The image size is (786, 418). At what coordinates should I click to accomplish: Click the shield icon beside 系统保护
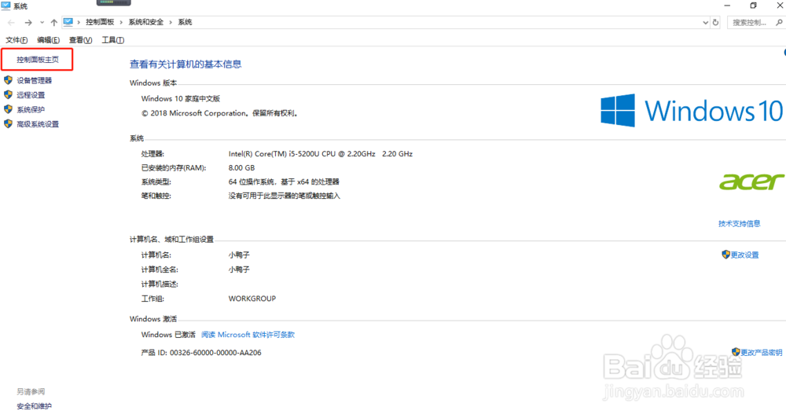8,109
